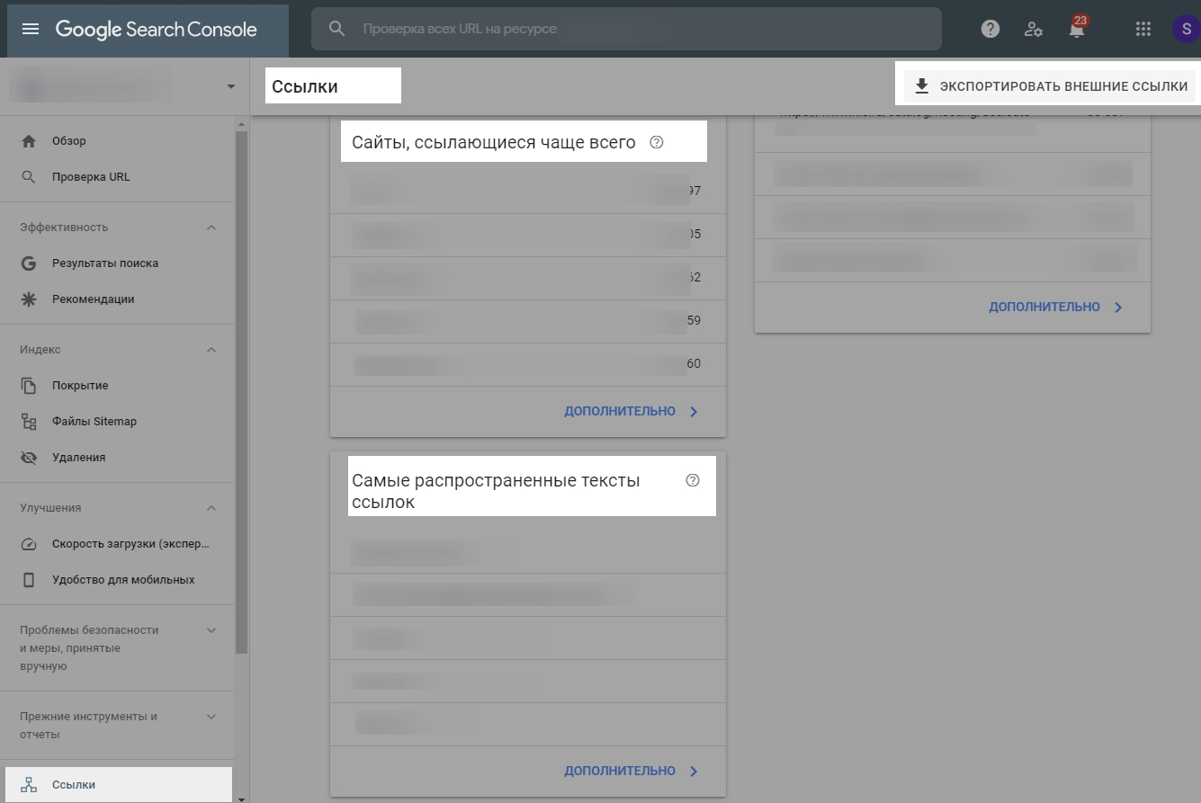Click the home icon next to Обзор
1201x803 pixels.
(29, 141)
